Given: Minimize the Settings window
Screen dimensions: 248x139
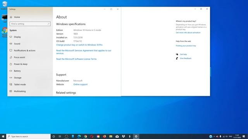Looking at the screenshot, I should (x=105, y=9).
